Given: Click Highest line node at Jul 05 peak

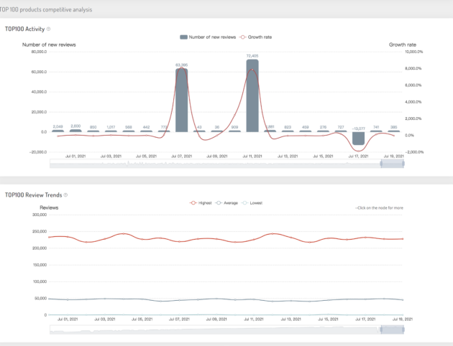Looking at the screenshot, I should click(124, 234).
